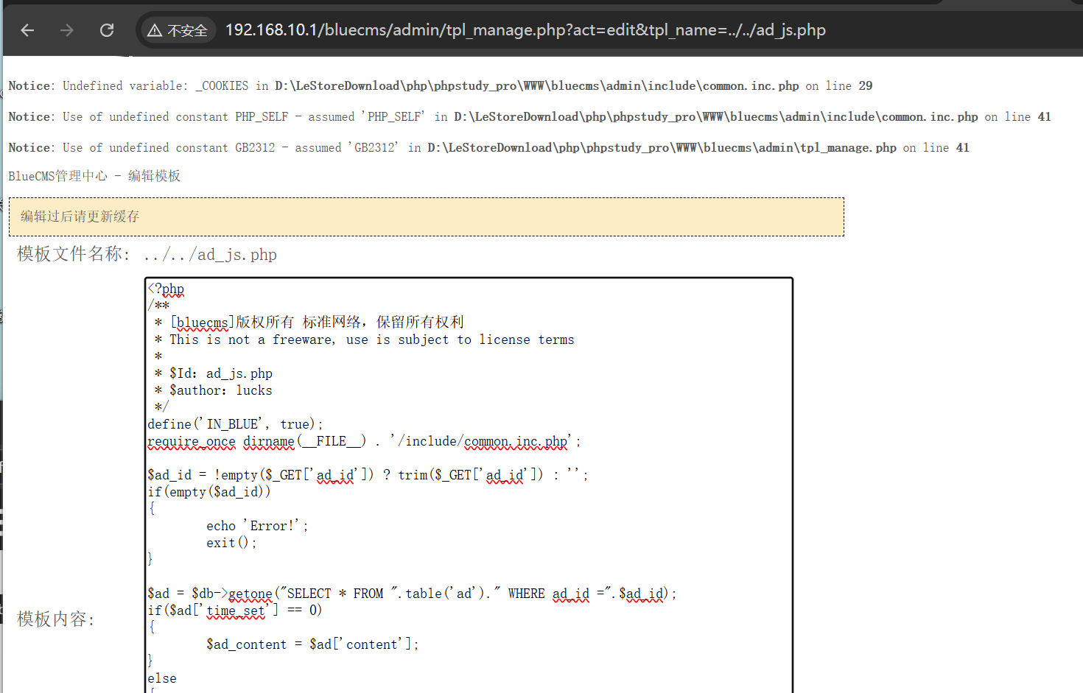The image size is (1083, 693).
Task: Place cursor on the define('IN_BLUE', true) line
Action: tap(235, 424)
